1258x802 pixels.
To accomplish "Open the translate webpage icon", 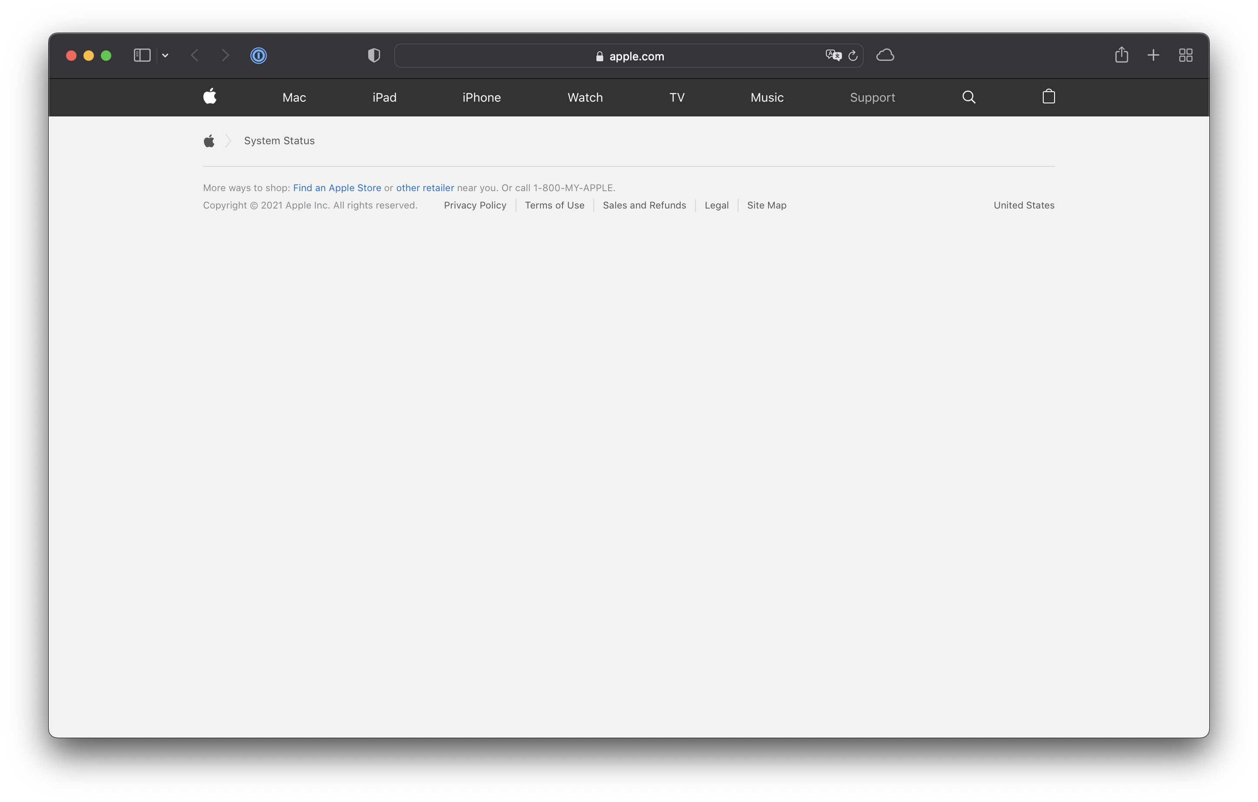I will pyautogui.click(x=833, y=55).
